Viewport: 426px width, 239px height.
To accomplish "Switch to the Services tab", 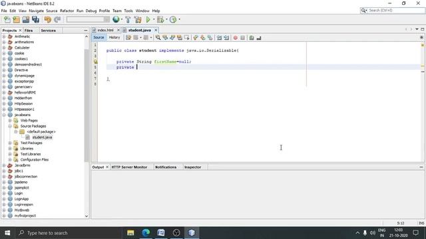I will click(x=48, y=31).
